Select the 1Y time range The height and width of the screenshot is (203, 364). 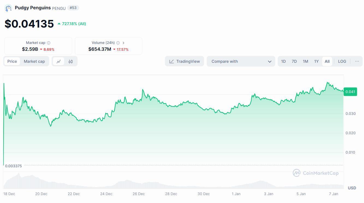[316, 61]
